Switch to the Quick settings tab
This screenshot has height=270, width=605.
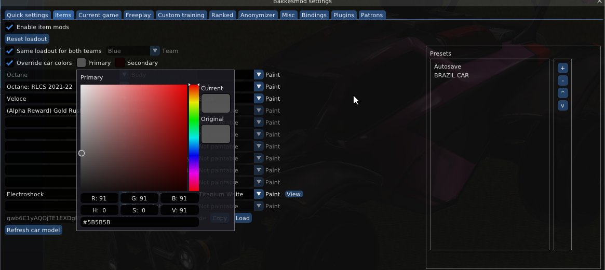(x=28, y=15)
